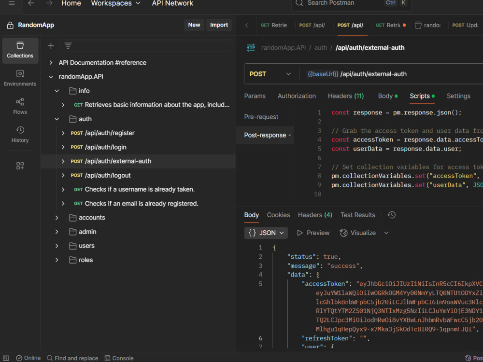The height and width of the screenshot is (362, 483).
Task: Click the plus icon to create a collection
Action: (x=51, y=46)
